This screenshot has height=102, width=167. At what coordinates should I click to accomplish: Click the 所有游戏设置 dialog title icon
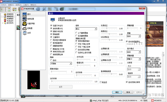click(x=22, y=9)
